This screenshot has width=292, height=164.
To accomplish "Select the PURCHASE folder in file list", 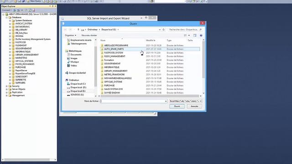I will tap(109, 86).
